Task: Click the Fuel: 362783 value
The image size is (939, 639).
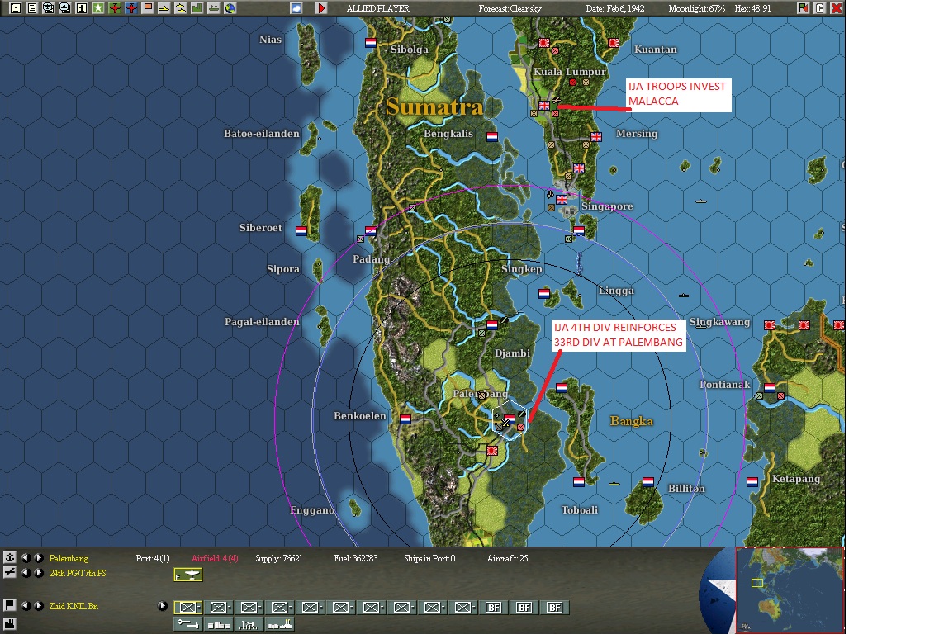Action: (x=356, y=558)
